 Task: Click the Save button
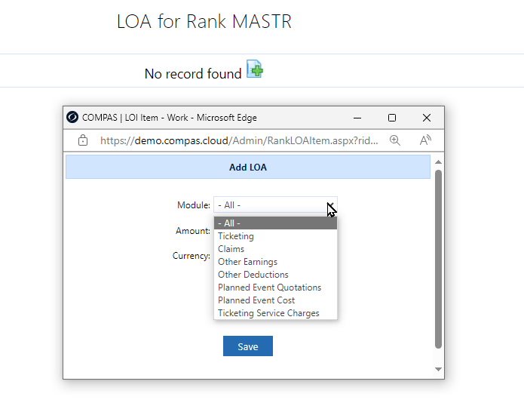pos(248,346)
